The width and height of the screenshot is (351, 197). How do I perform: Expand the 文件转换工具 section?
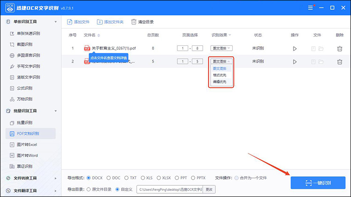click(56, 178)
